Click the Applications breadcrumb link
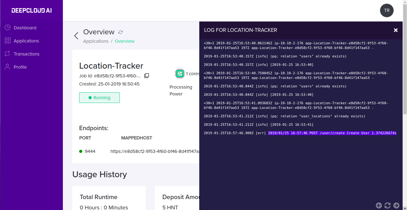This screenshot has width=407, height=210. coord(96,41)
